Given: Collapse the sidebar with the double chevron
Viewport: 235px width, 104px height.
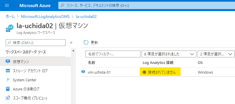Looking at the screenshot, I should pos(71,43).
